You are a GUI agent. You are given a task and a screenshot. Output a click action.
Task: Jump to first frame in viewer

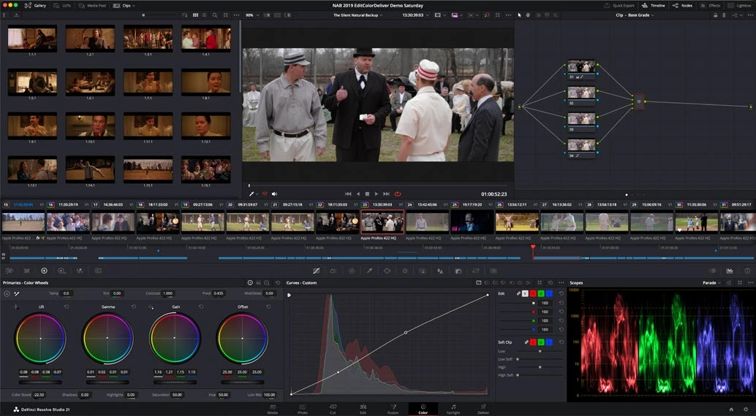pos(348,193)
